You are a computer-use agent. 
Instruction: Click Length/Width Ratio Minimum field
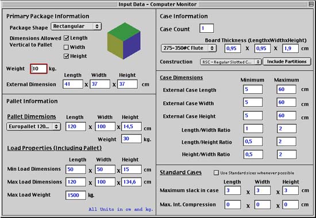coord(253,129)
